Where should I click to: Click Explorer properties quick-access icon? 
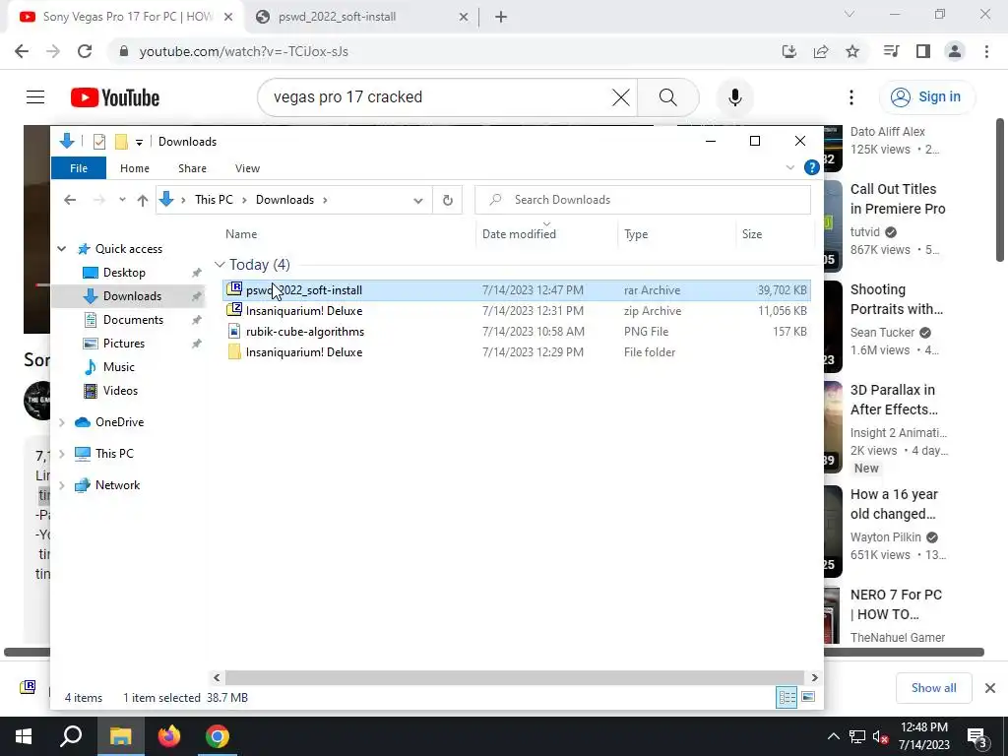[x=99, y=142]
